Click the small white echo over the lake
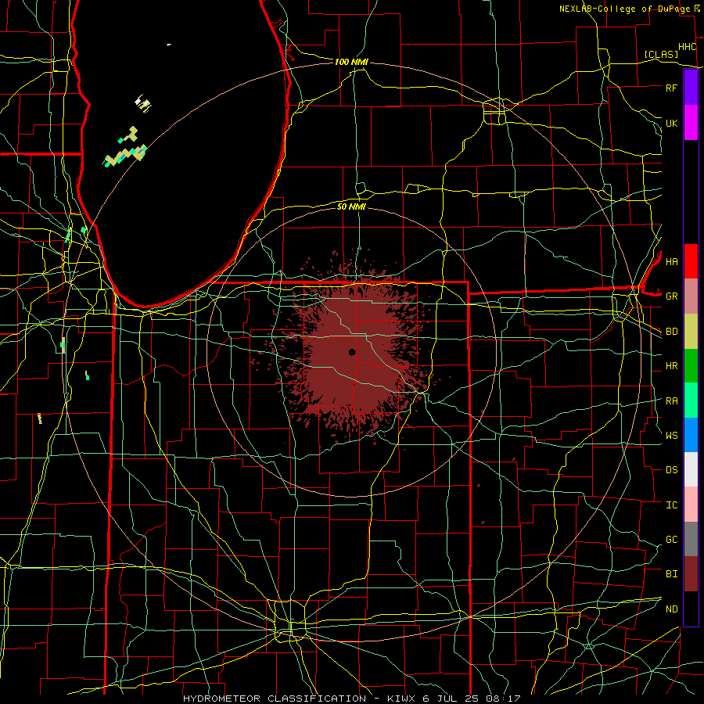Image resolution: width=704 pixels, height=704 pixels. pos(169,45)
